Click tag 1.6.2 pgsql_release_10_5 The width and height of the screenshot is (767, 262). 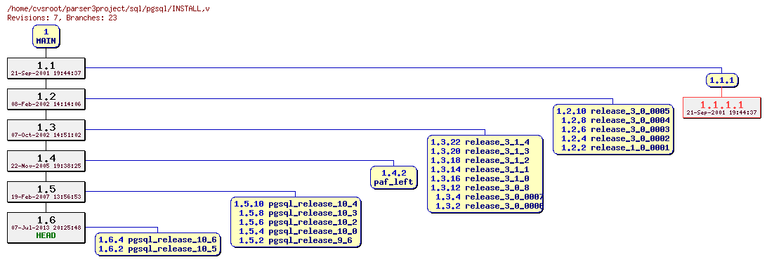(x=157, y=249)
